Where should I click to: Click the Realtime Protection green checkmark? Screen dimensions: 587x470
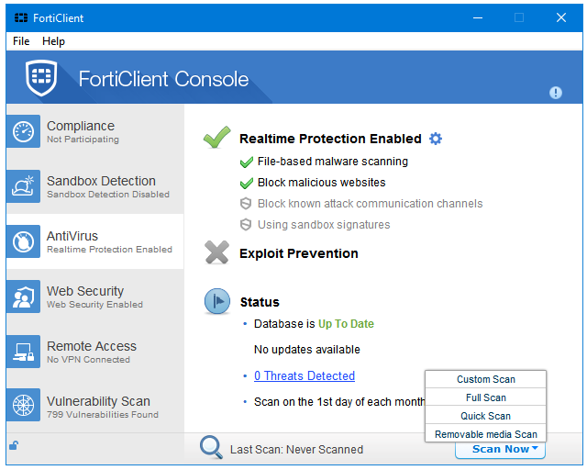click(x=217, y=139)
